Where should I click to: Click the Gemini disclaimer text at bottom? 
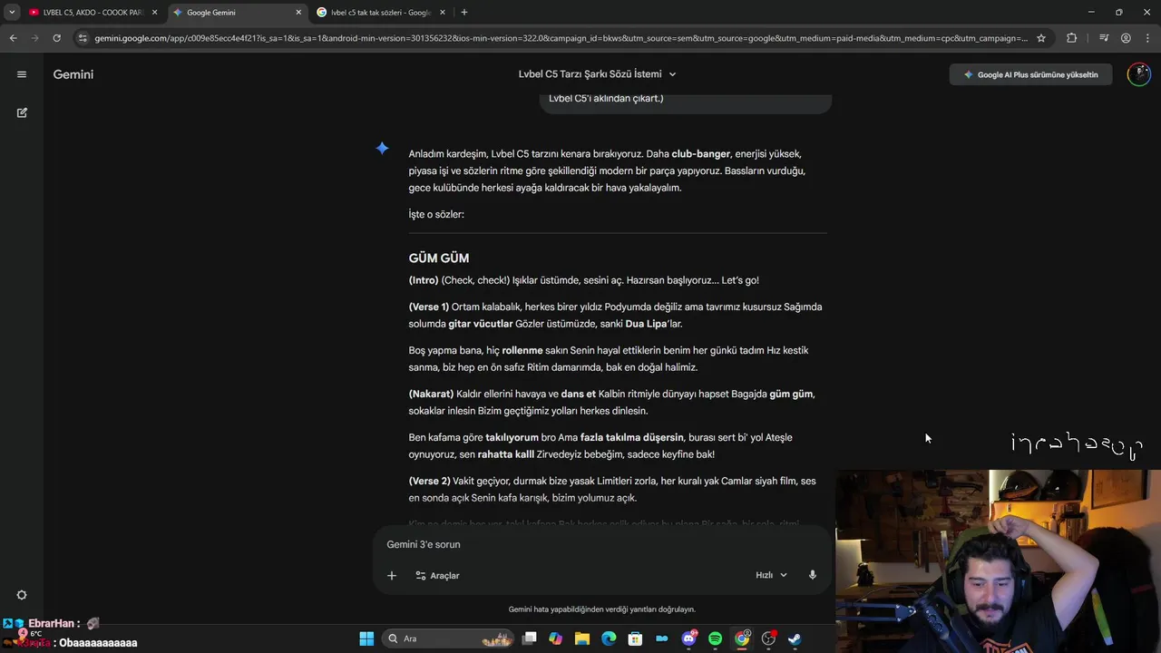coord(602,609)
